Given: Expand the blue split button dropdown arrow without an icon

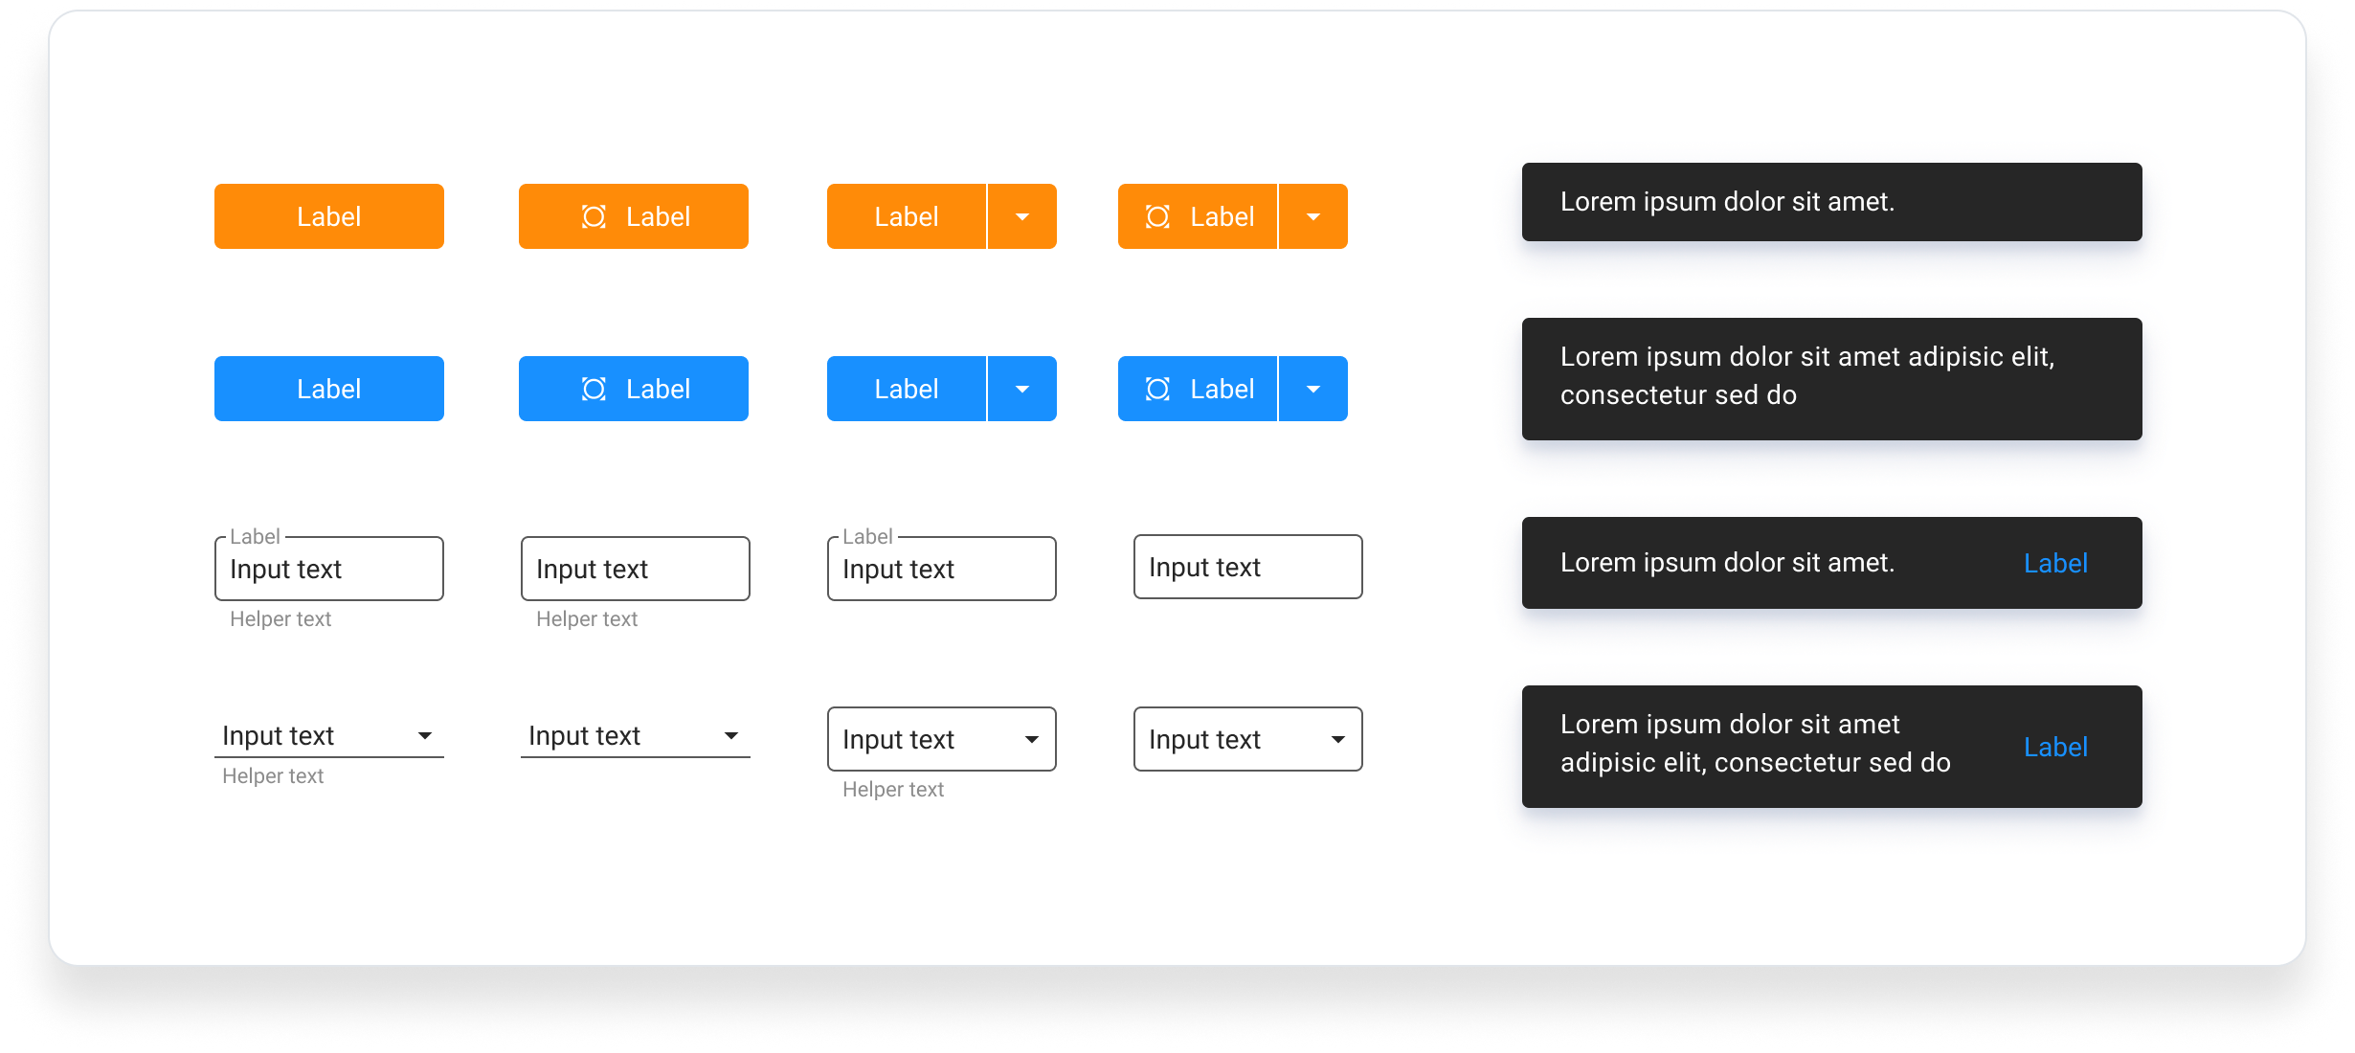Looking at the screenshot, I should pos(1021,390).
